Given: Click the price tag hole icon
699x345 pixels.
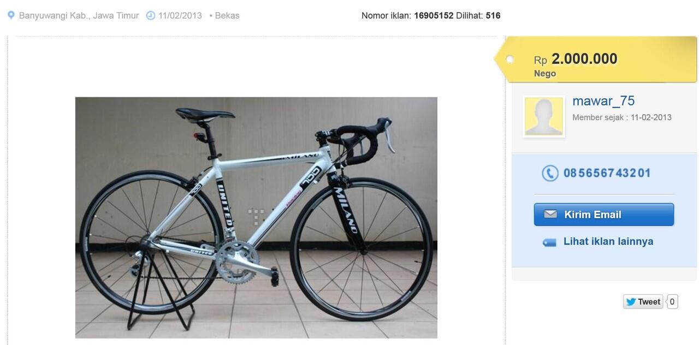Looking at the screenshot, I should 510,60.
